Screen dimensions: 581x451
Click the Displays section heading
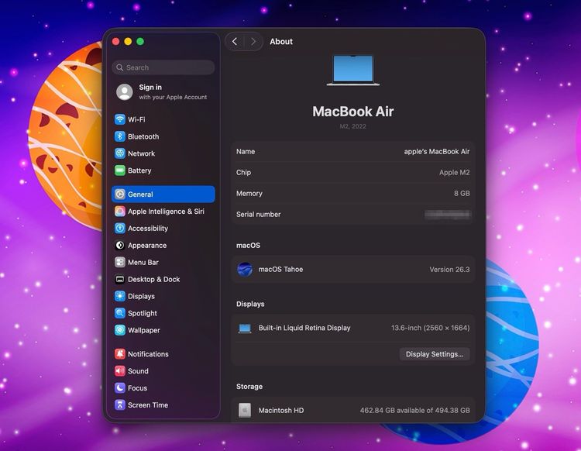coord(250,304)
